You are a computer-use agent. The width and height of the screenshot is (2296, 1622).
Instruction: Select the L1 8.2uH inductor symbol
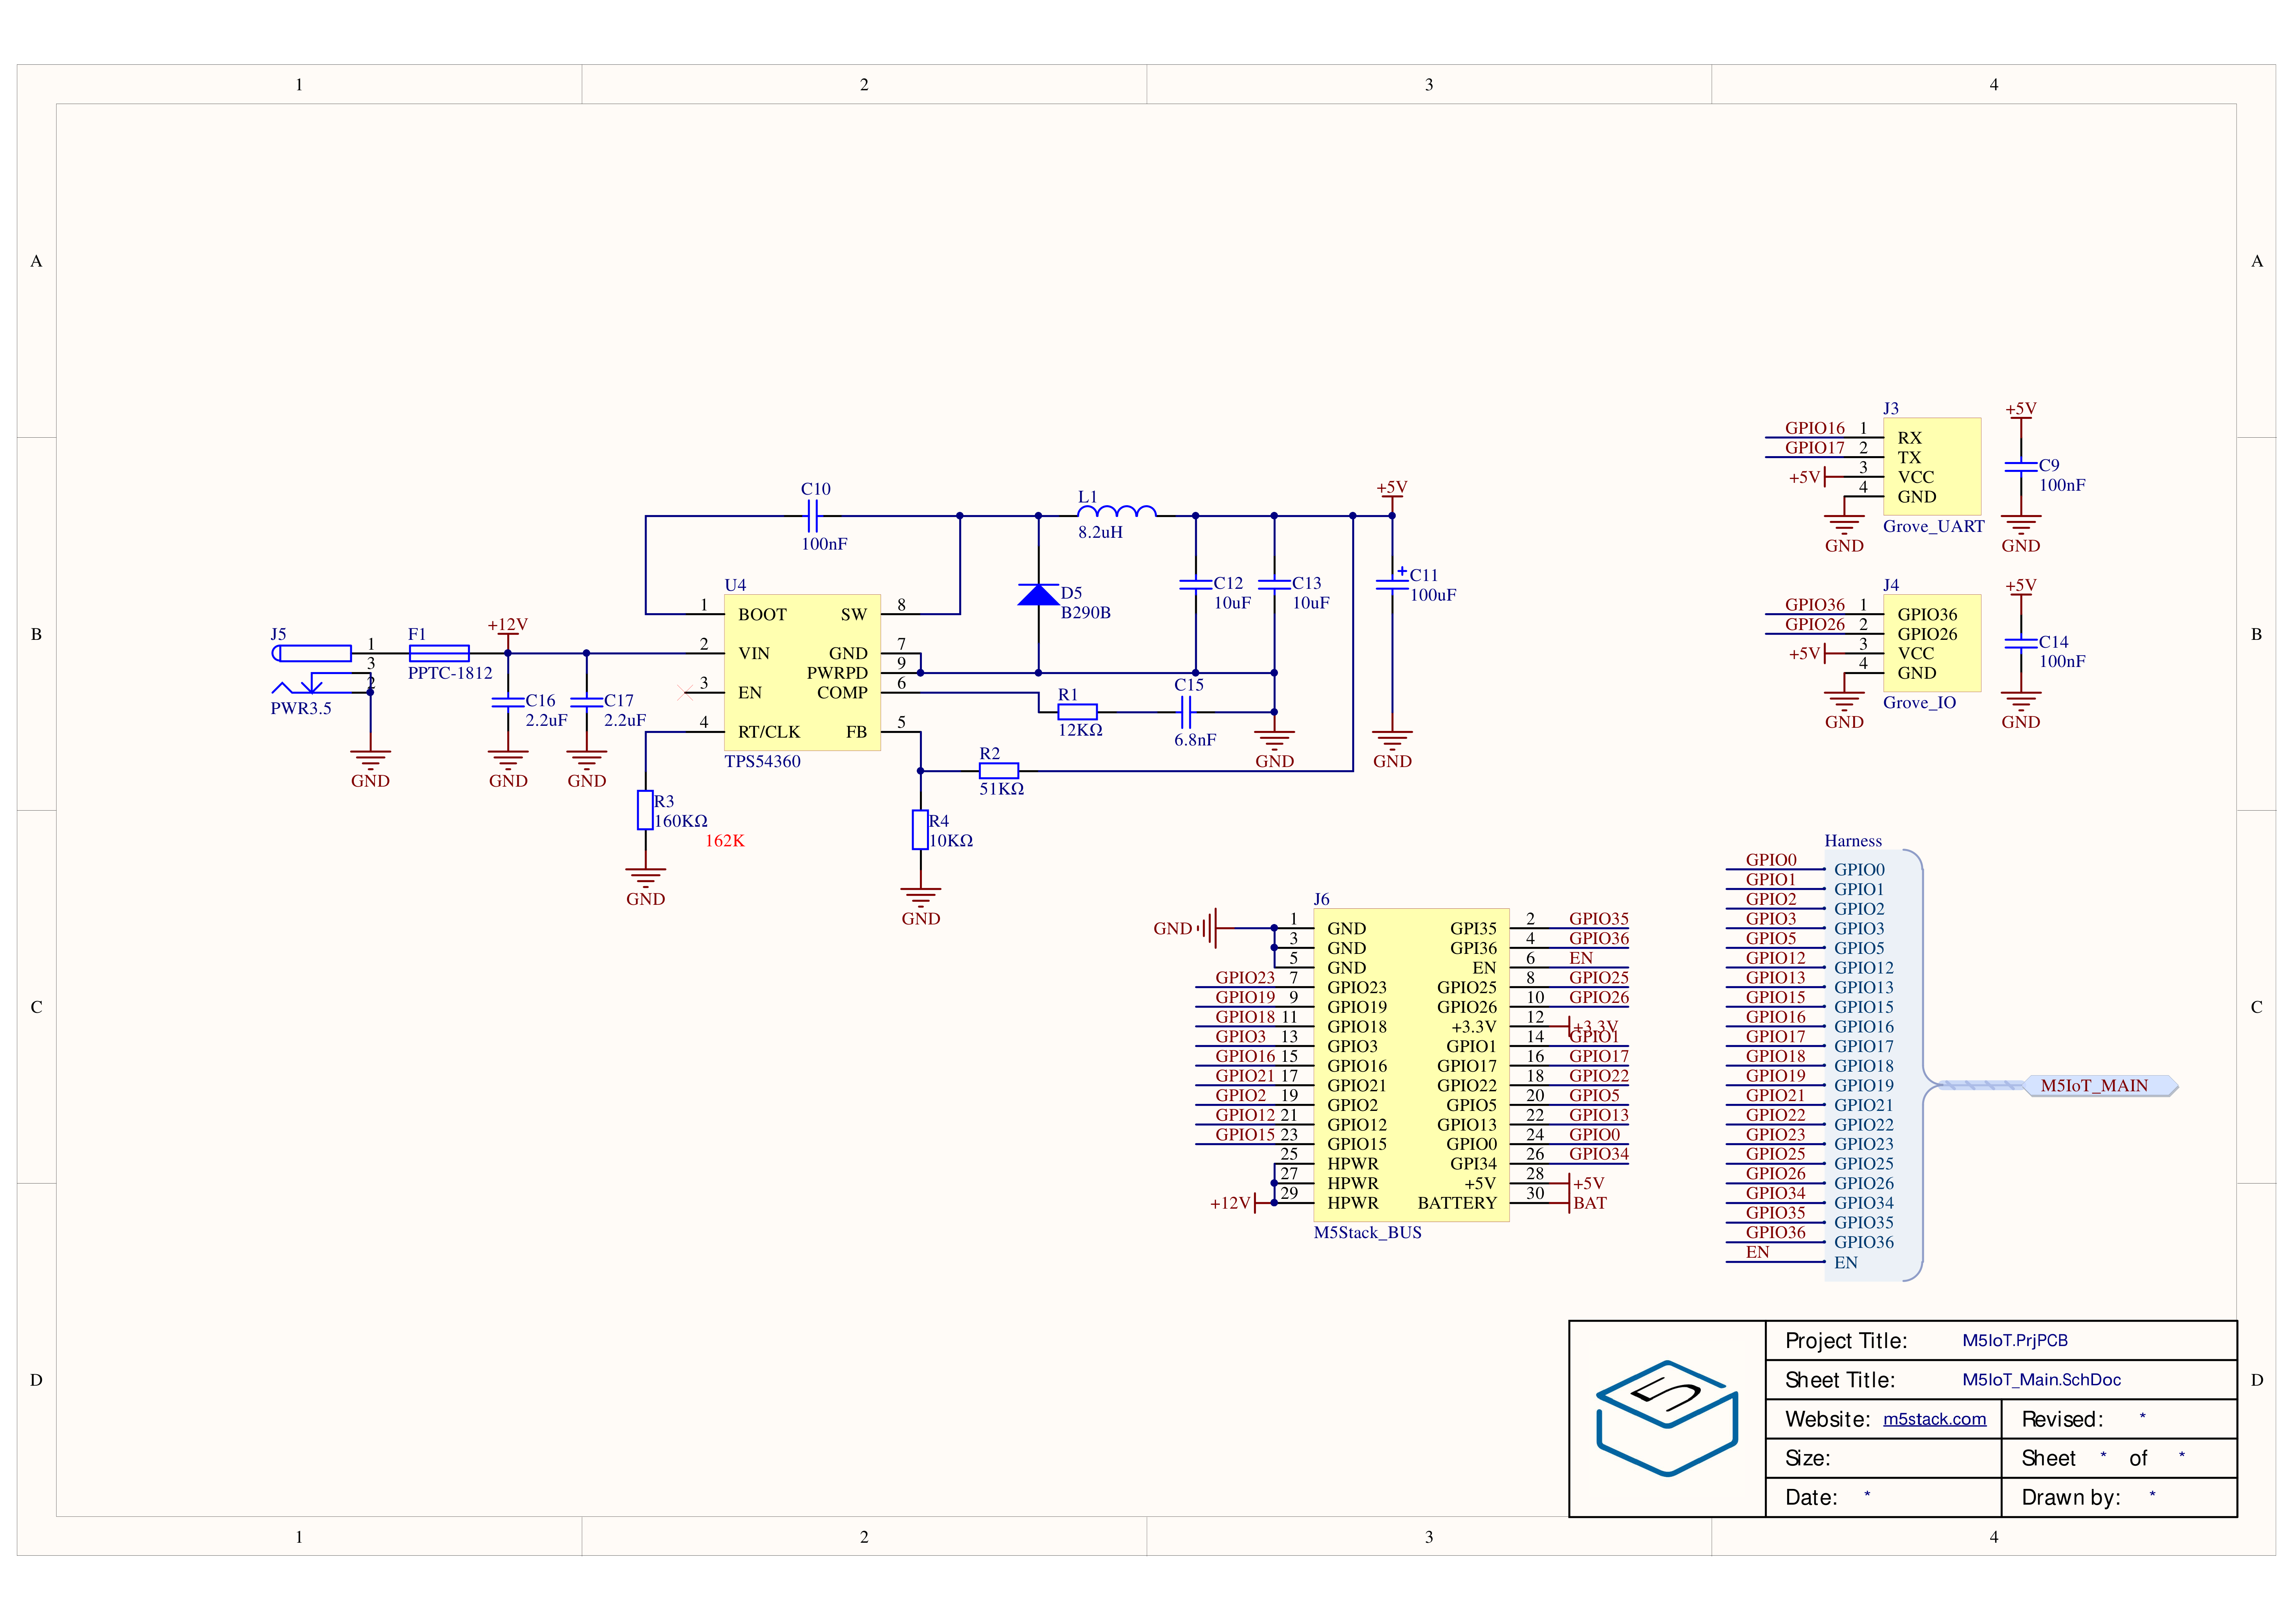pos(1117,511)
